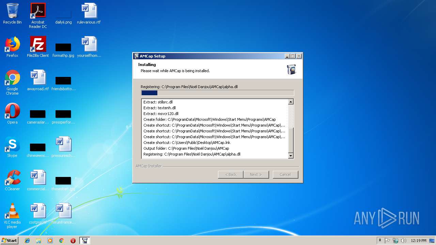436x245 pixels.
Task: Open Opera from the taskbar
Action: (x=73, y=241)
